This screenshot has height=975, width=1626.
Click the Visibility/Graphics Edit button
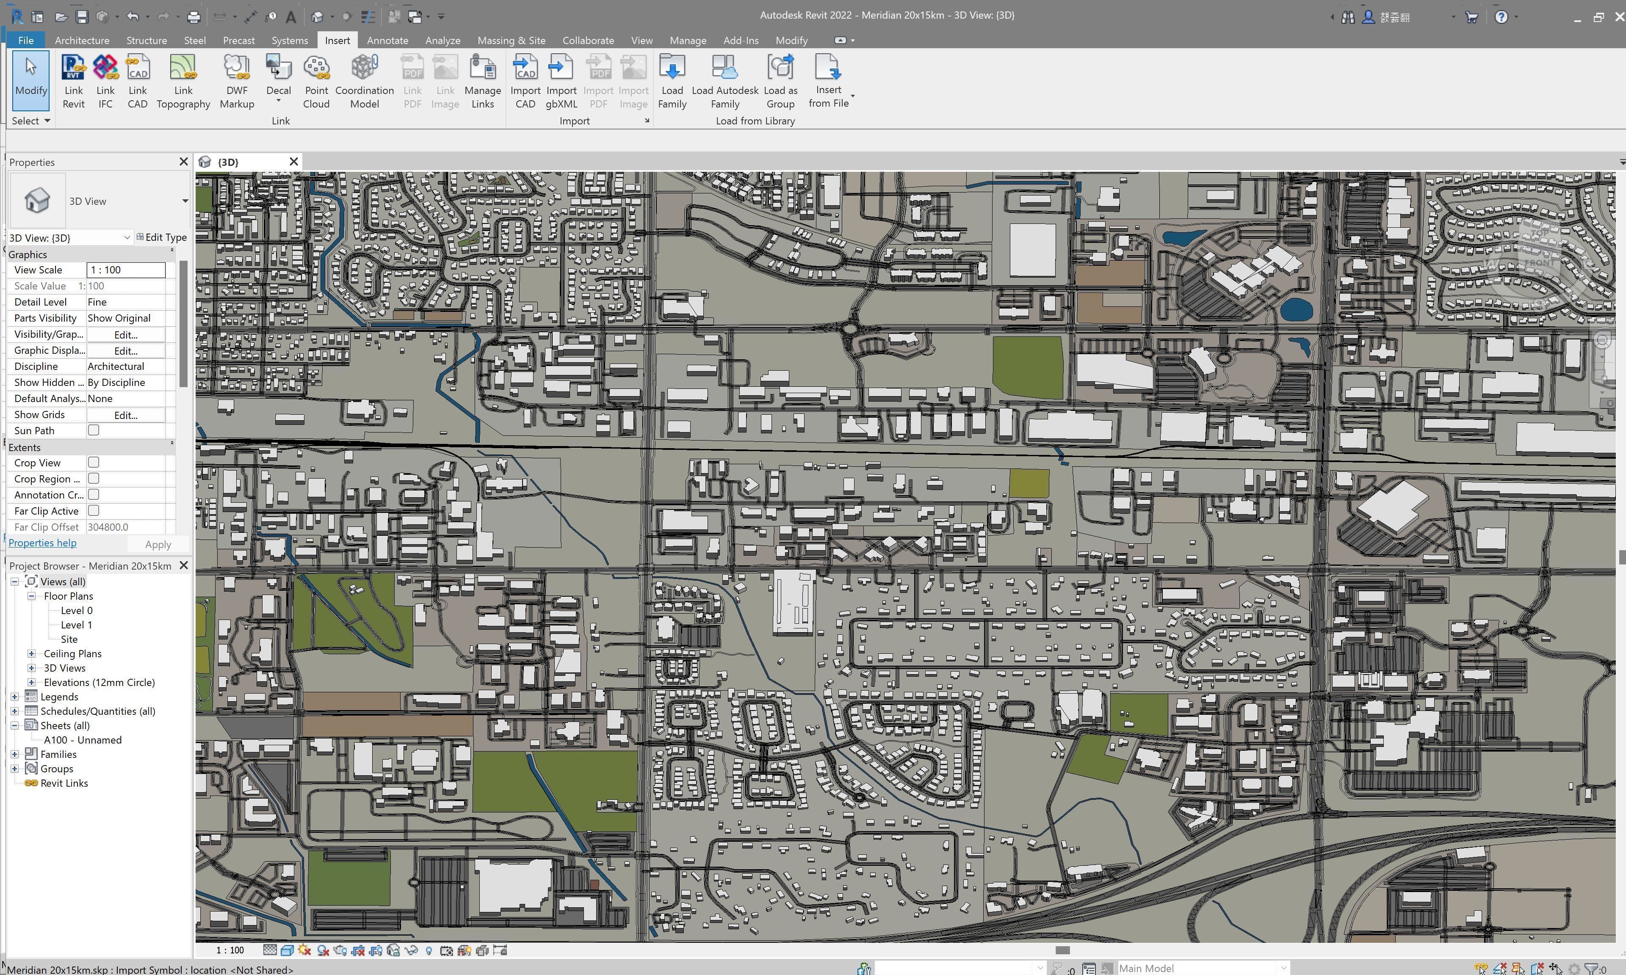click(125, 334)
